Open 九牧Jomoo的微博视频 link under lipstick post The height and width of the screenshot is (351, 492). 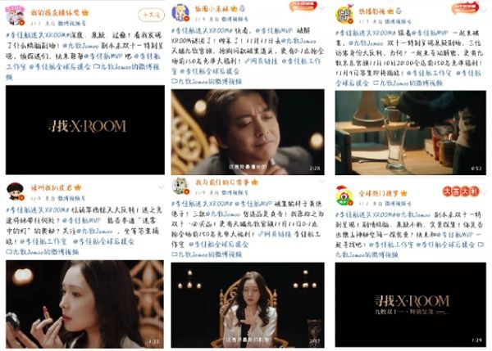point(43,252)
